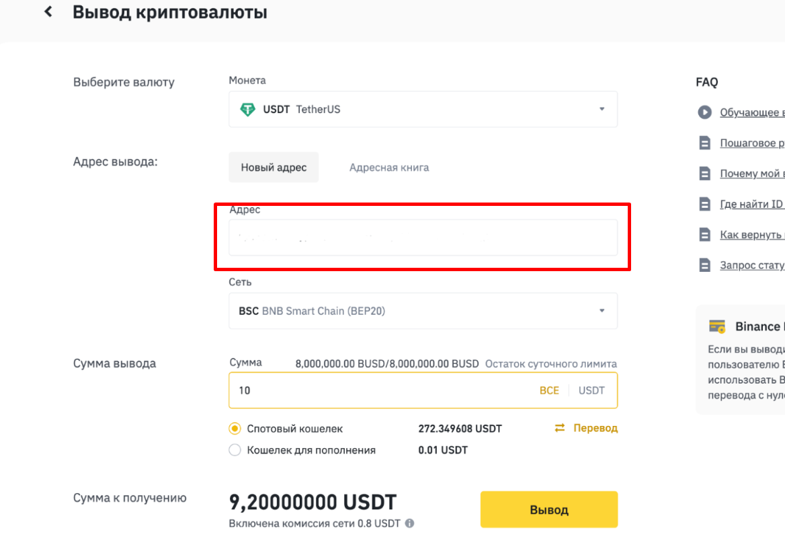Select the Спотовый кошелек radio button
785x545 pixels.
[235, 428]
